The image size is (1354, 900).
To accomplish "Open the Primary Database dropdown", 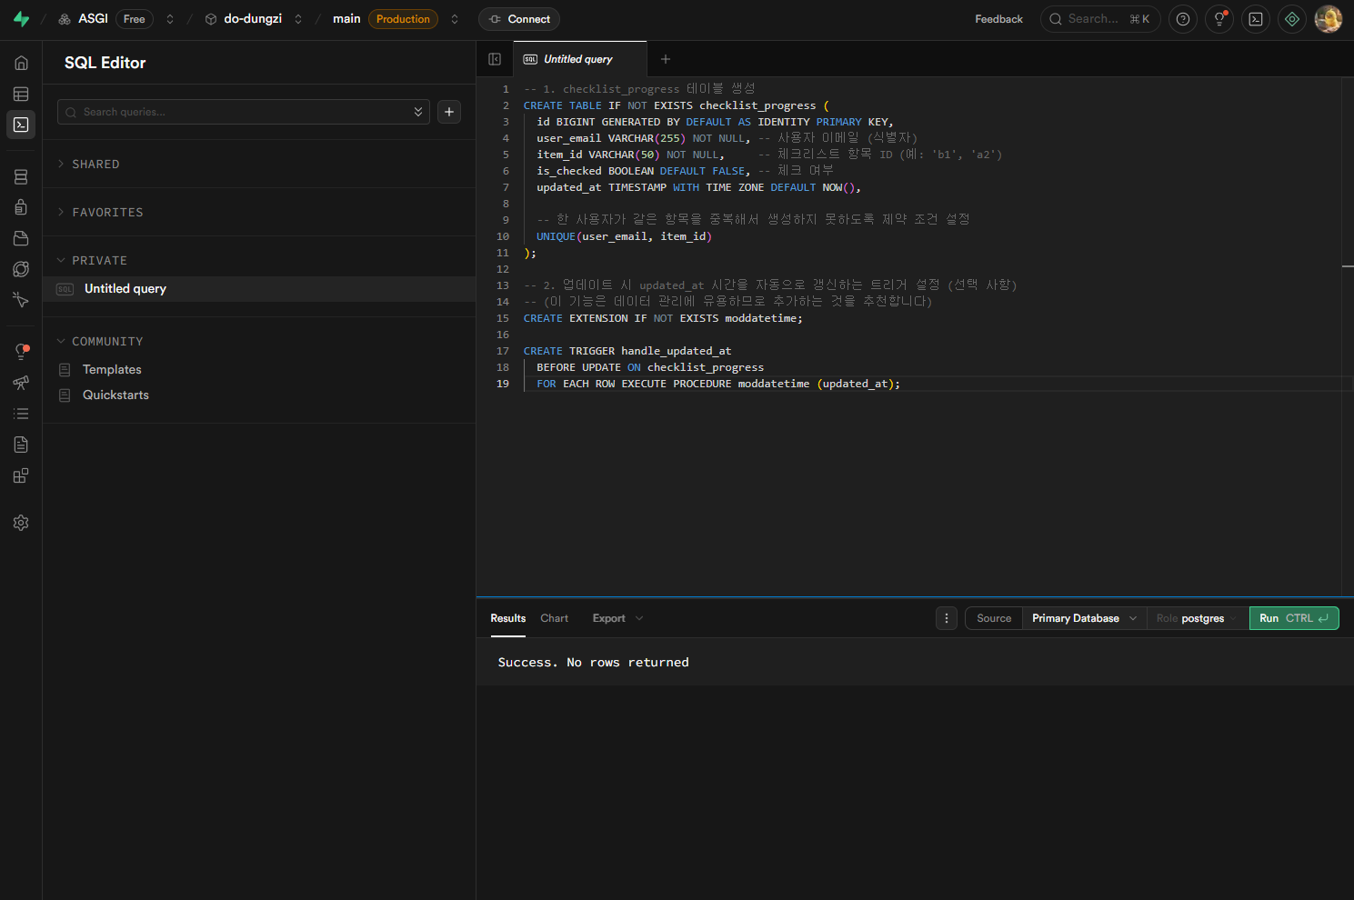I will tap(1083, 618).
